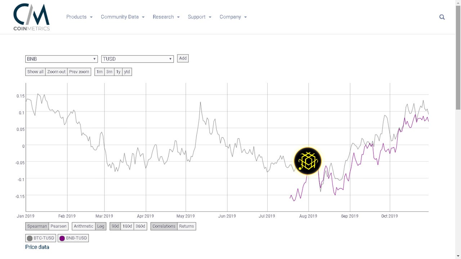Screen dimensions: 461x259
Task: Click the Zoom out button
Action: coord(57,72)
